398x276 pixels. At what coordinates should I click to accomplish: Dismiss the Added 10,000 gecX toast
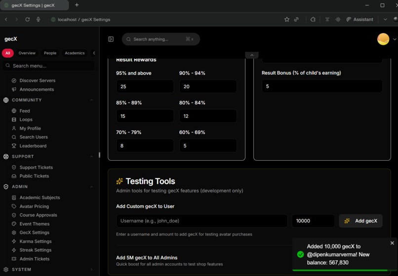click(x=392, y=243)
